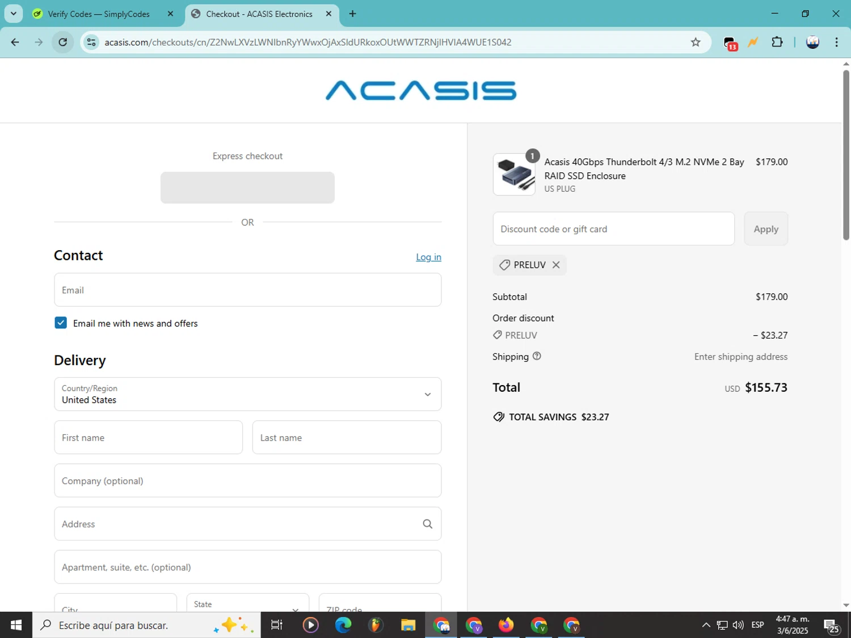The width and height of the screenshot is (851, 638).
Task: Click the Apply discount button
Action: (x=766, y=229)
